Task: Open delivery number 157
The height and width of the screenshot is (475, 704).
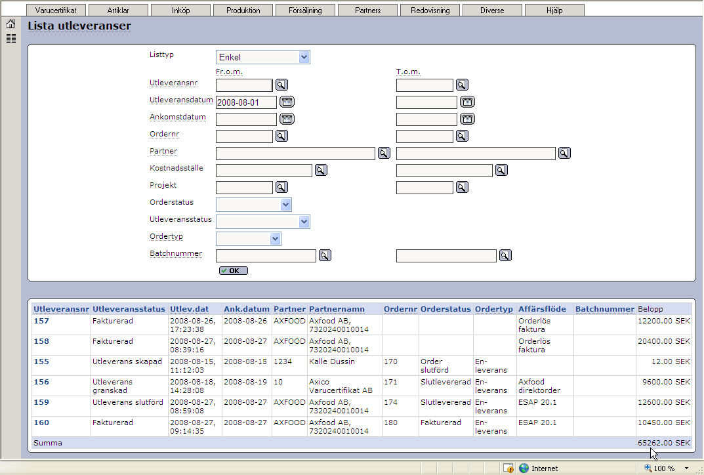Action: tap(41, 321)
